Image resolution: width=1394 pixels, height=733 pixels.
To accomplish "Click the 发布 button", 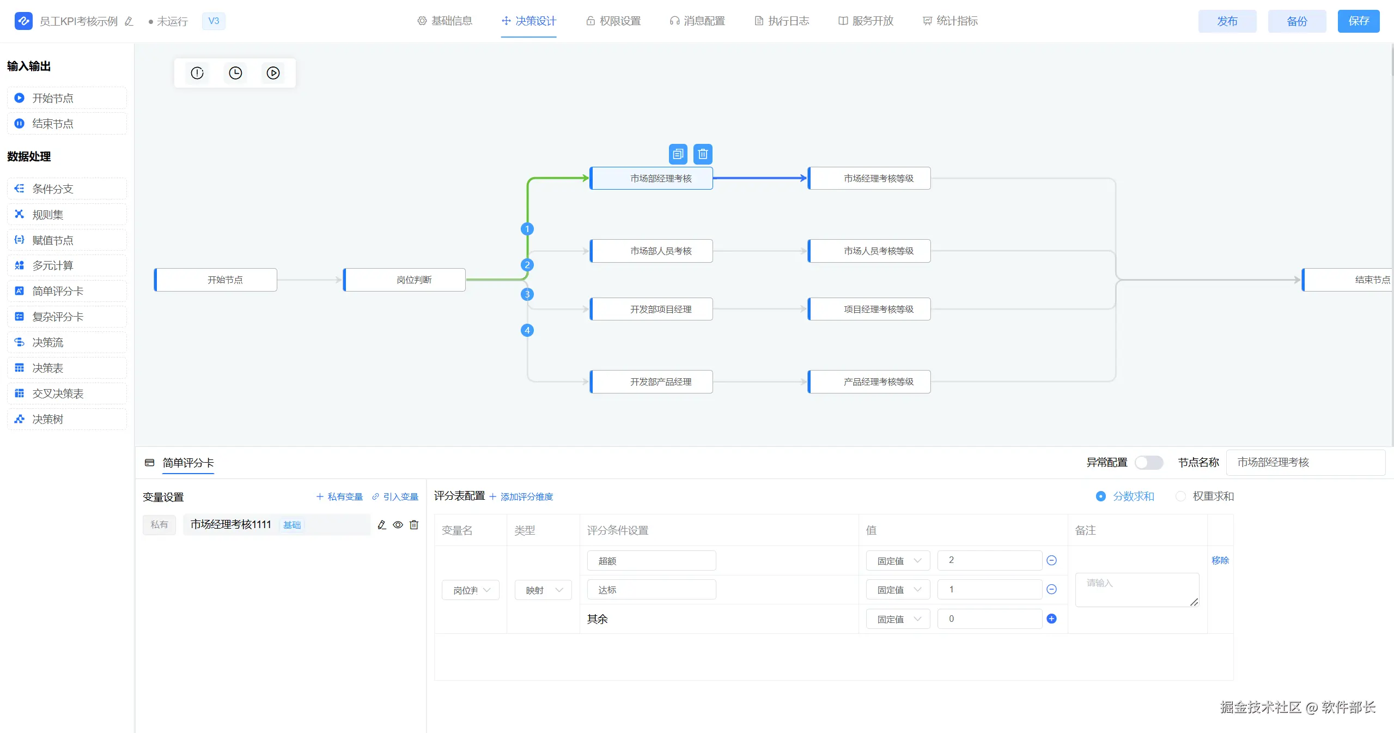I will coord(1227,21).
